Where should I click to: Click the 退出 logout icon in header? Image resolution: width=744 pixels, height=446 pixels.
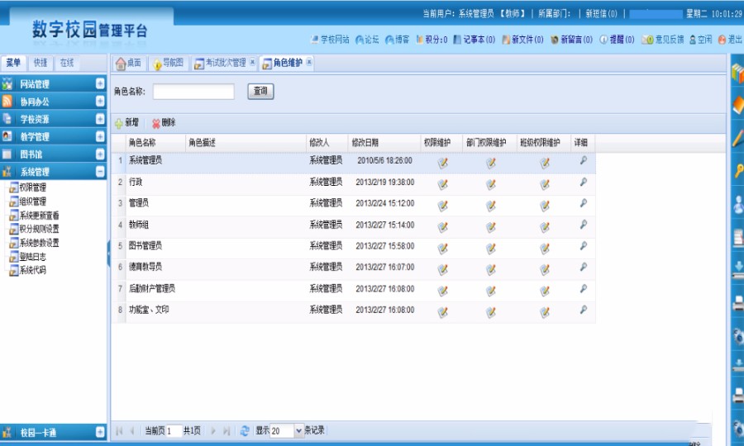723,40
